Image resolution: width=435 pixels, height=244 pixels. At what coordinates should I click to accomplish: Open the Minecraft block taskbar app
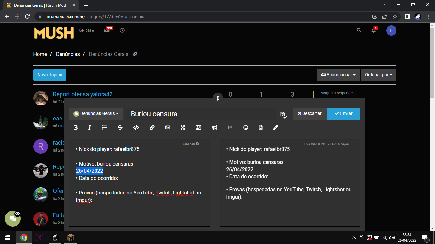point(70,238)
